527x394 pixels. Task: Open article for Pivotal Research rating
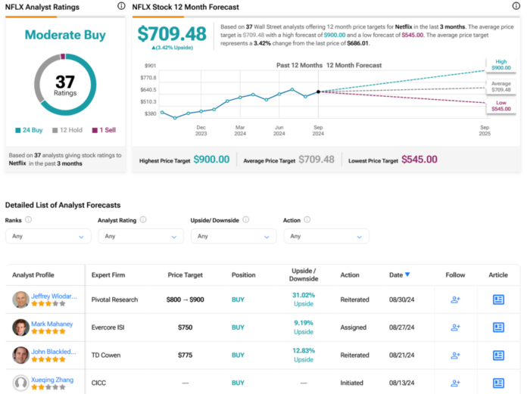[x=498, y=299]
